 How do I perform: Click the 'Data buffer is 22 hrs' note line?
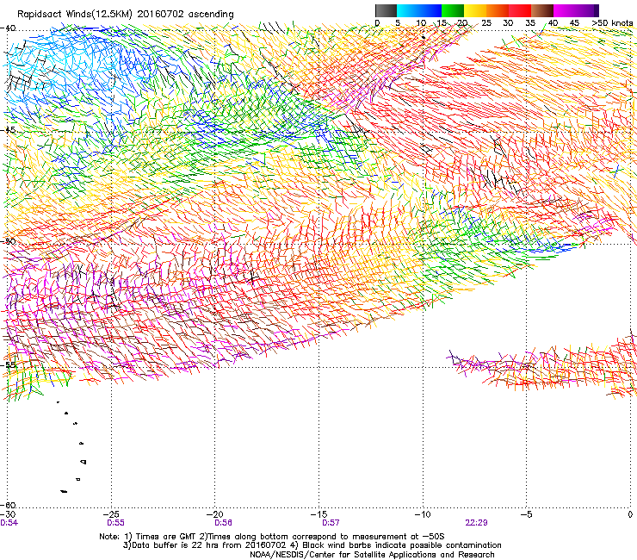tap(312, 545)
